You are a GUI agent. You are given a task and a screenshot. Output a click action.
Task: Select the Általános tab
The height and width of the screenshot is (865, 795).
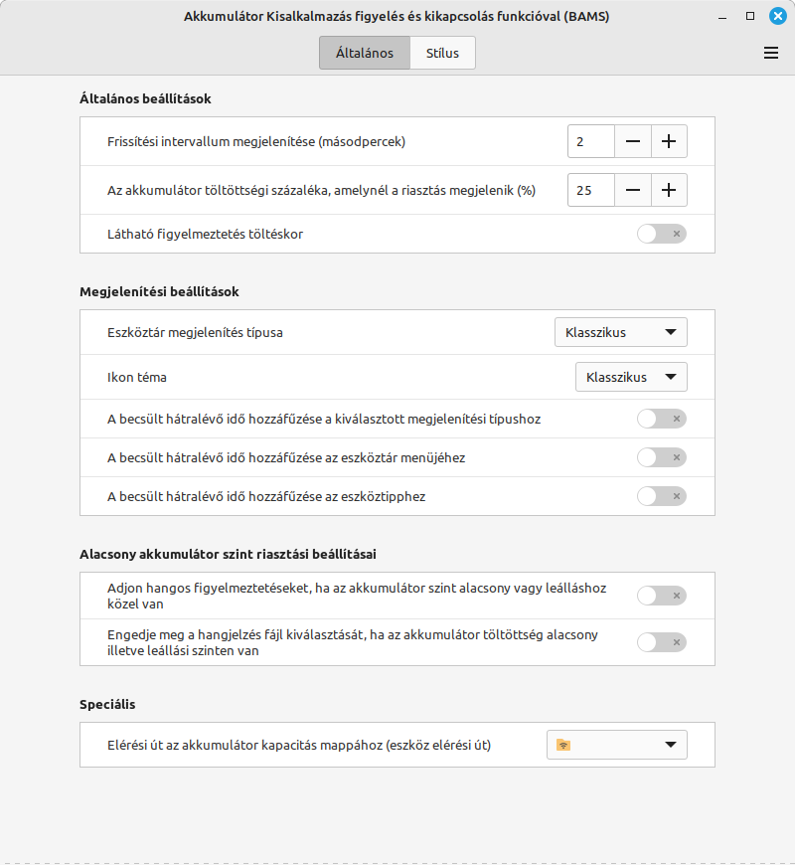pyautogui.click(x=365, y=53)
